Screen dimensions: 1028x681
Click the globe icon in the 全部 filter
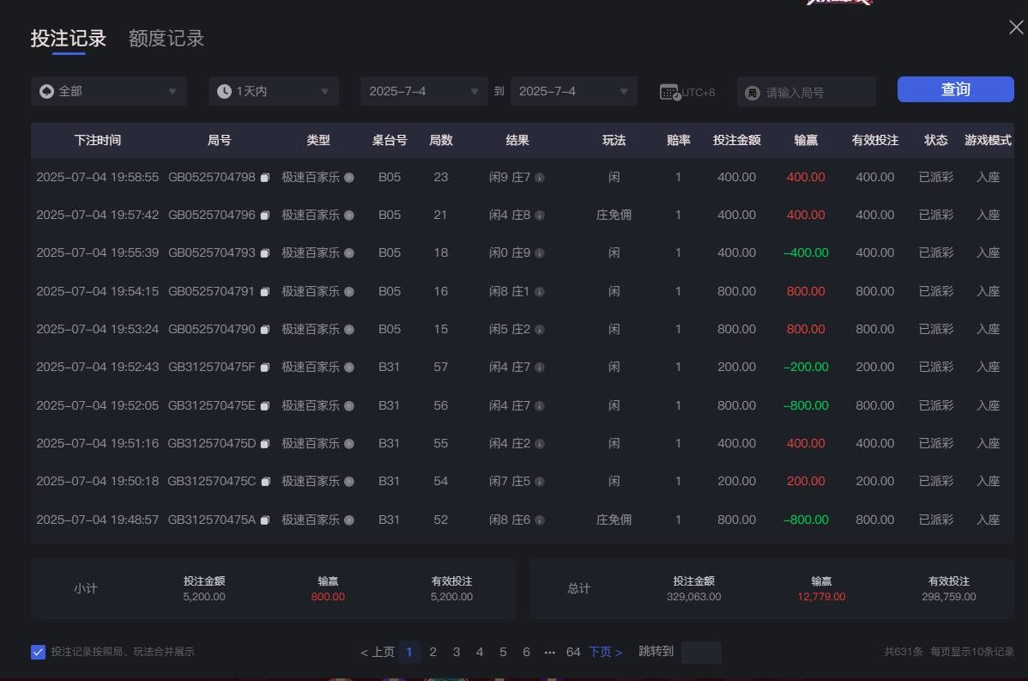pyautogui.click(x=47, y=91)
